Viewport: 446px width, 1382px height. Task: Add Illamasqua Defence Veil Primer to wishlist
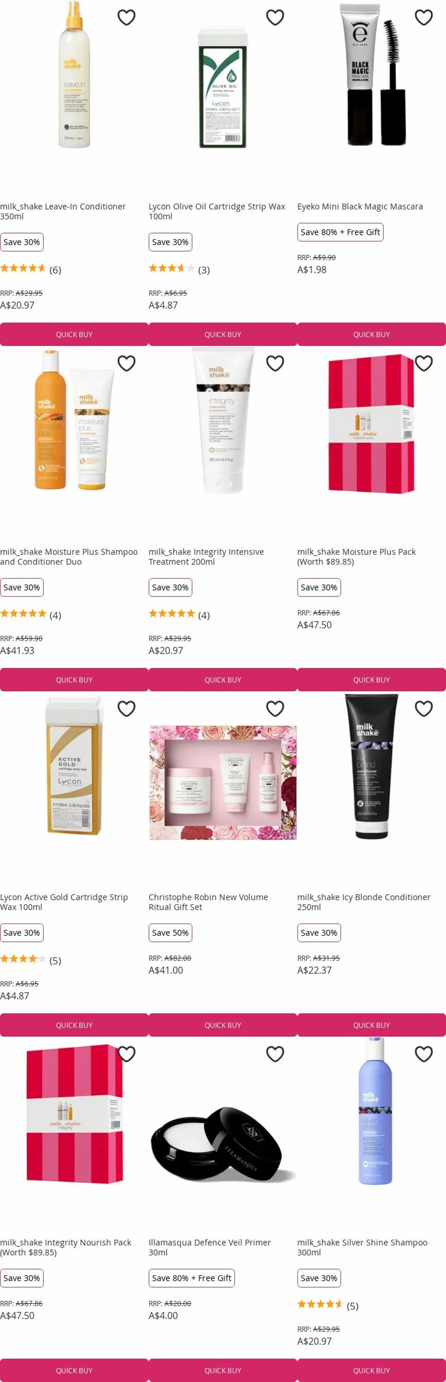point(275,1054)
